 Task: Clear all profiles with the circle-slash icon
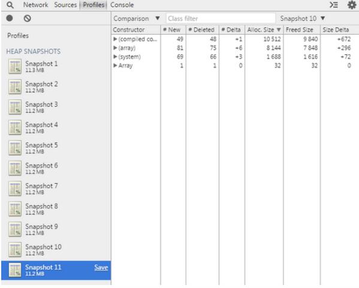(27, 19)
